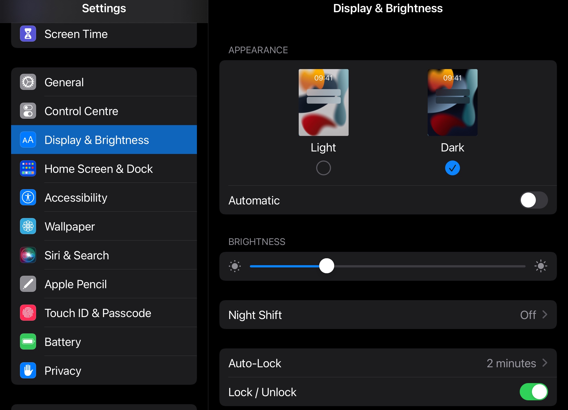Click the General gear icon
Image resolution: width=568 pixels, height=410 pixels.
[x=28, y=82]
